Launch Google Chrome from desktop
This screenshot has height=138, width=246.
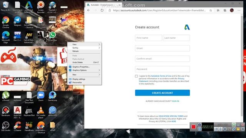pos(6,22)
